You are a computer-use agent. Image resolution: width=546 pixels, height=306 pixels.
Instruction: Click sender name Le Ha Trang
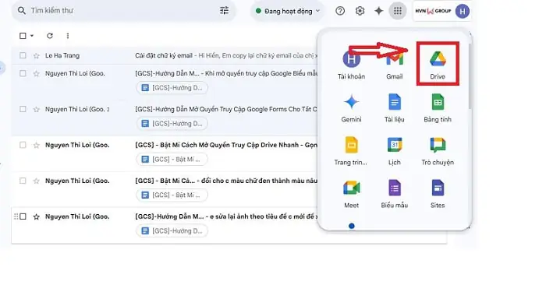click(x=62, y=55)
